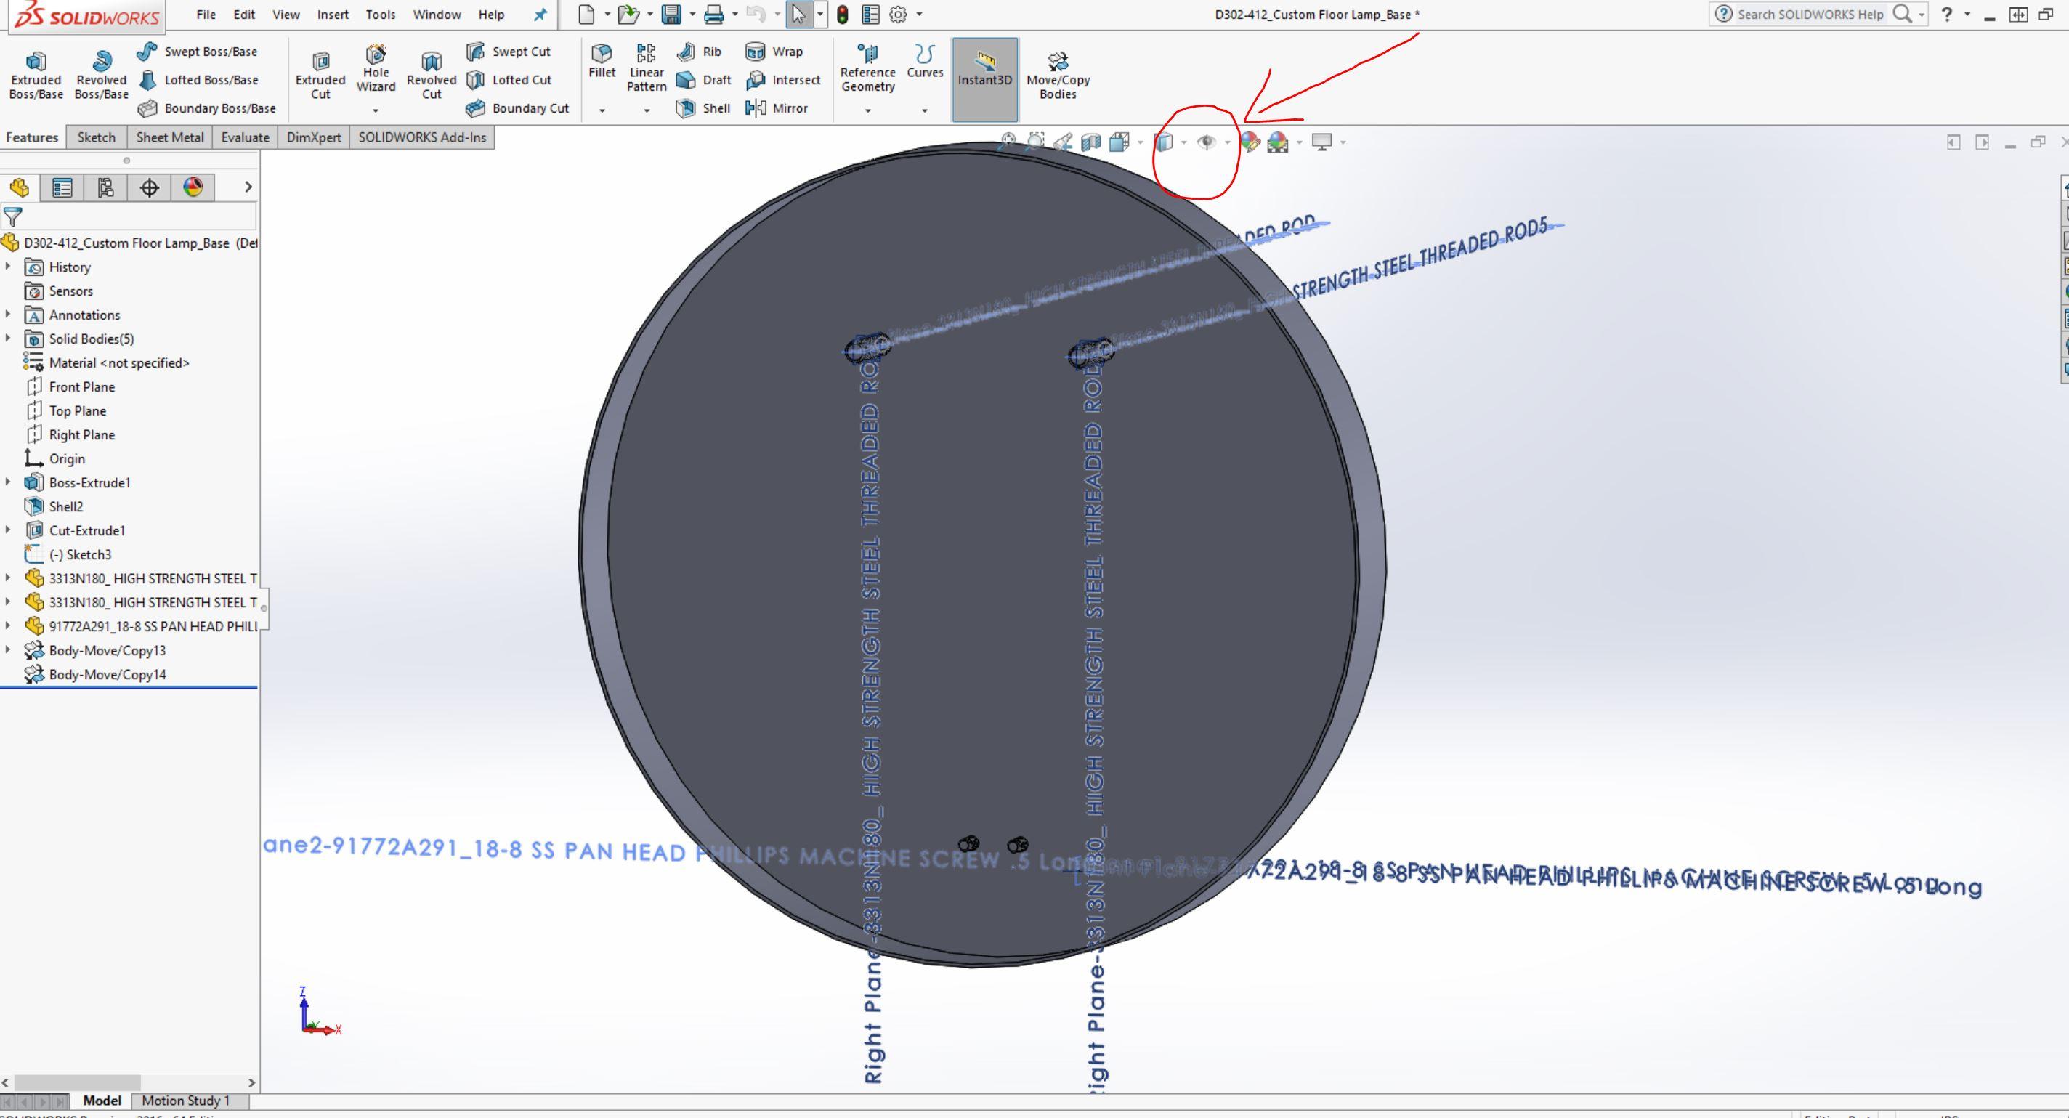The image size is (2069, 1118).
Task: Open the Insert menu
Action: [332, 15]
